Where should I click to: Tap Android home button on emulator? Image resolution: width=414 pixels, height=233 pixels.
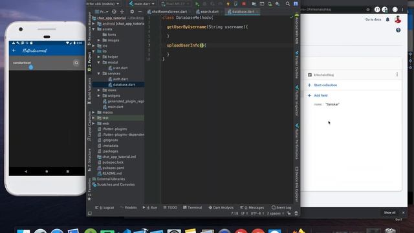(47, 172)
